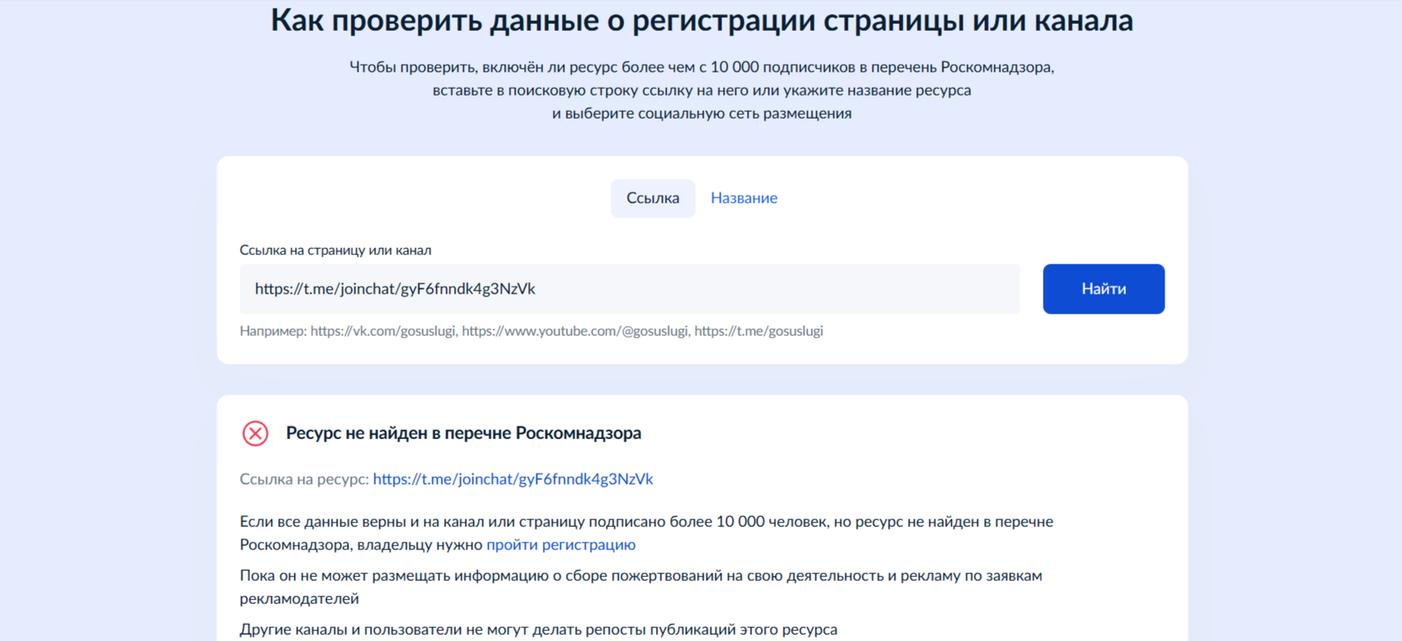Switch to the Название tab
Viewport: 1402px width, 641px height.
tap(744, 198)
